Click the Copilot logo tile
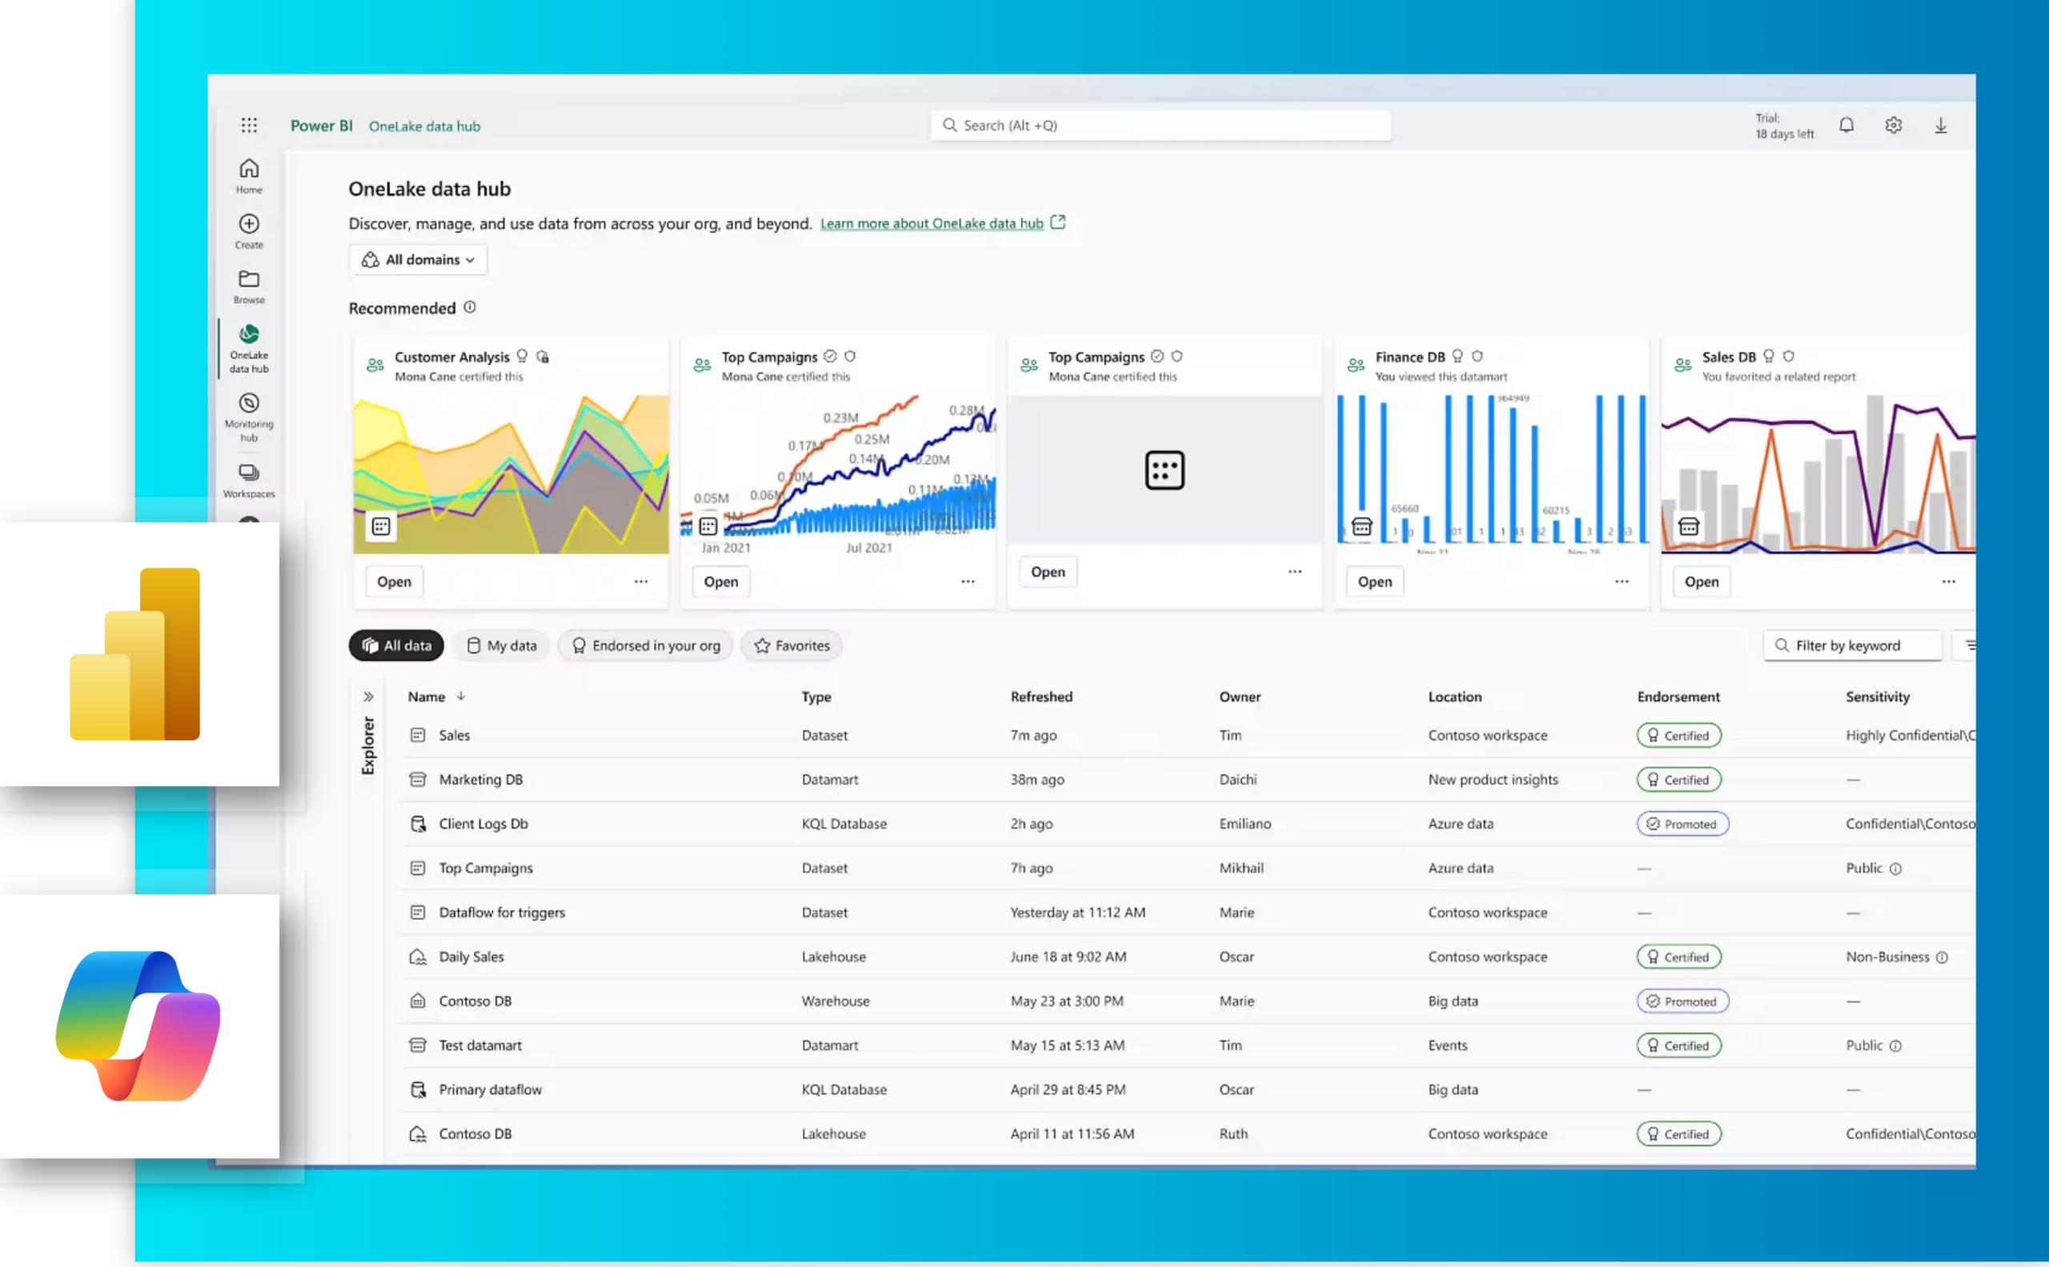This screenshot has width=2049, height=1267. [x=139, y=1025]
